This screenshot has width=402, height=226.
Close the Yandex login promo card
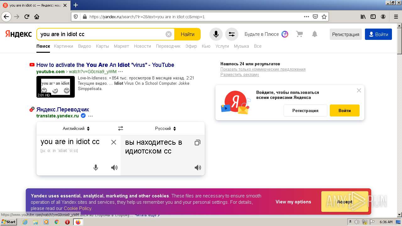click(359, 90)
